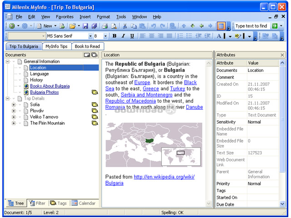Expand the Sofia tree node
This screenshot has width=291, height=218.
coord(14,104)
